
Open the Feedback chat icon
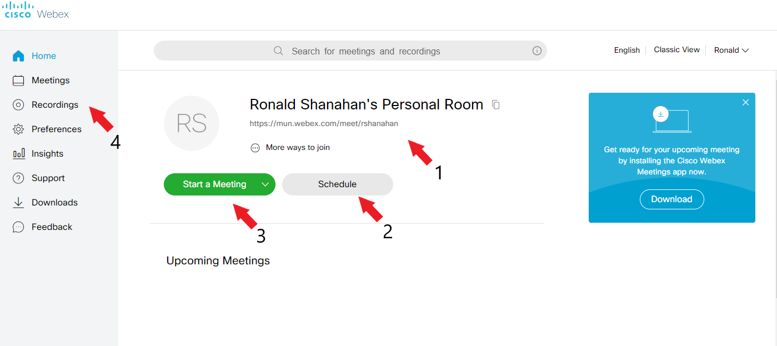[17, 227]
